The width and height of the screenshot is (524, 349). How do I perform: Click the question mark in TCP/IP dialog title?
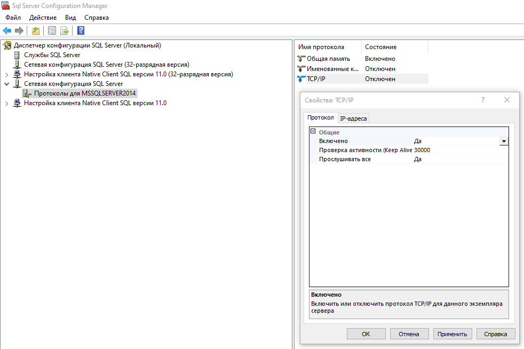click(x=483, y=100)
